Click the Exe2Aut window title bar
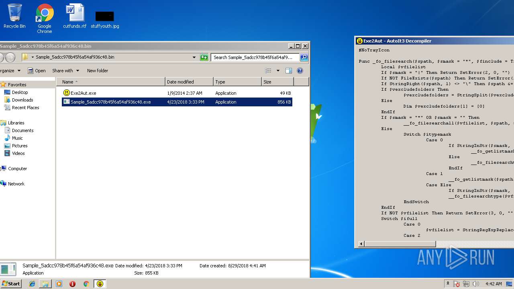The image size is (514, 289). click(434, 41)
